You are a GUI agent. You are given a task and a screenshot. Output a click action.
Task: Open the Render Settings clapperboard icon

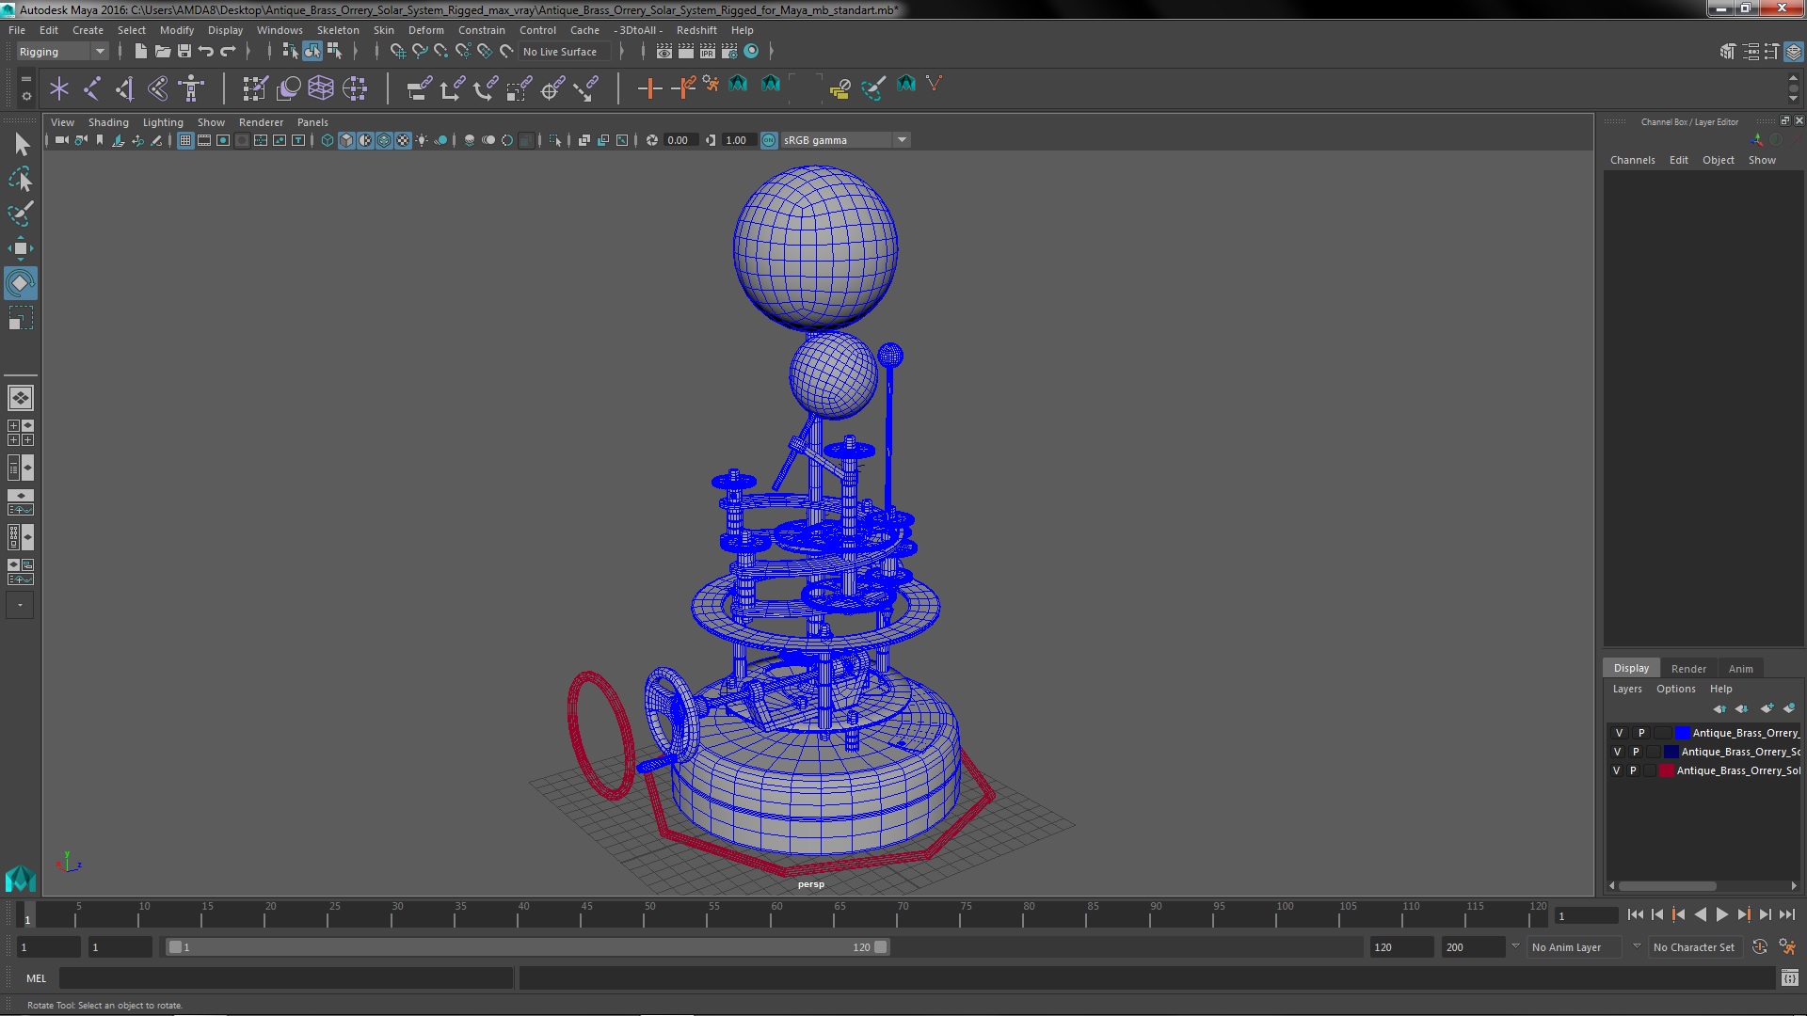(729, 52)
